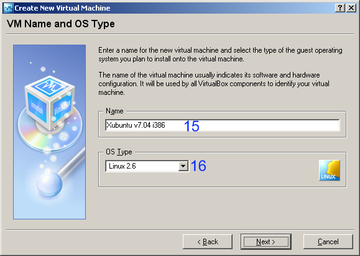The width and height of the screenshot is (360, 256).
Task: Click the Create New Virtual Machine title text
Action: (x=62, y=8)
